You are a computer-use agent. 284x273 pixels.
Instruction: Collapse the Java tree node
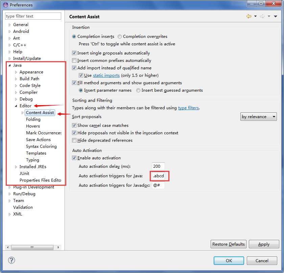[9, 65]
